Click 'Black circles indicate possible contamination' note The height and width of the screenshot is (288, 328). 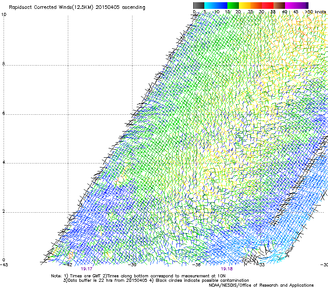pyautogui.click(x=202, y=280)
